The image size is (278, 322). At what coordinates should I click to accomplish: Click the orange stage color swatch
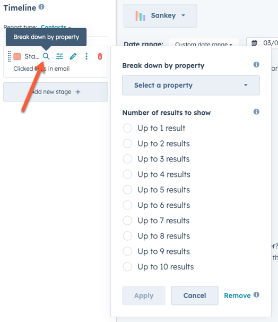click(x=17, y=56)
